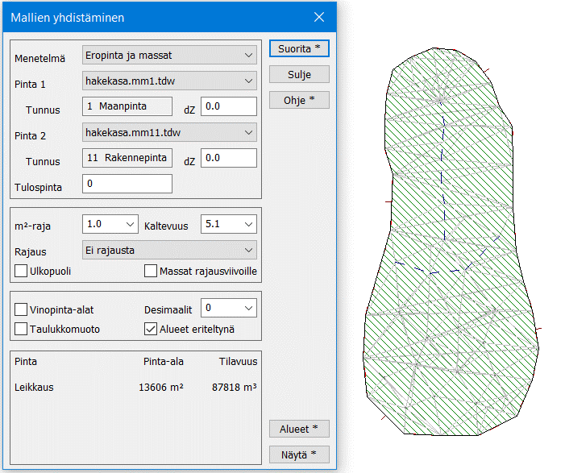Open the Desimaalit dropdown

228,308
